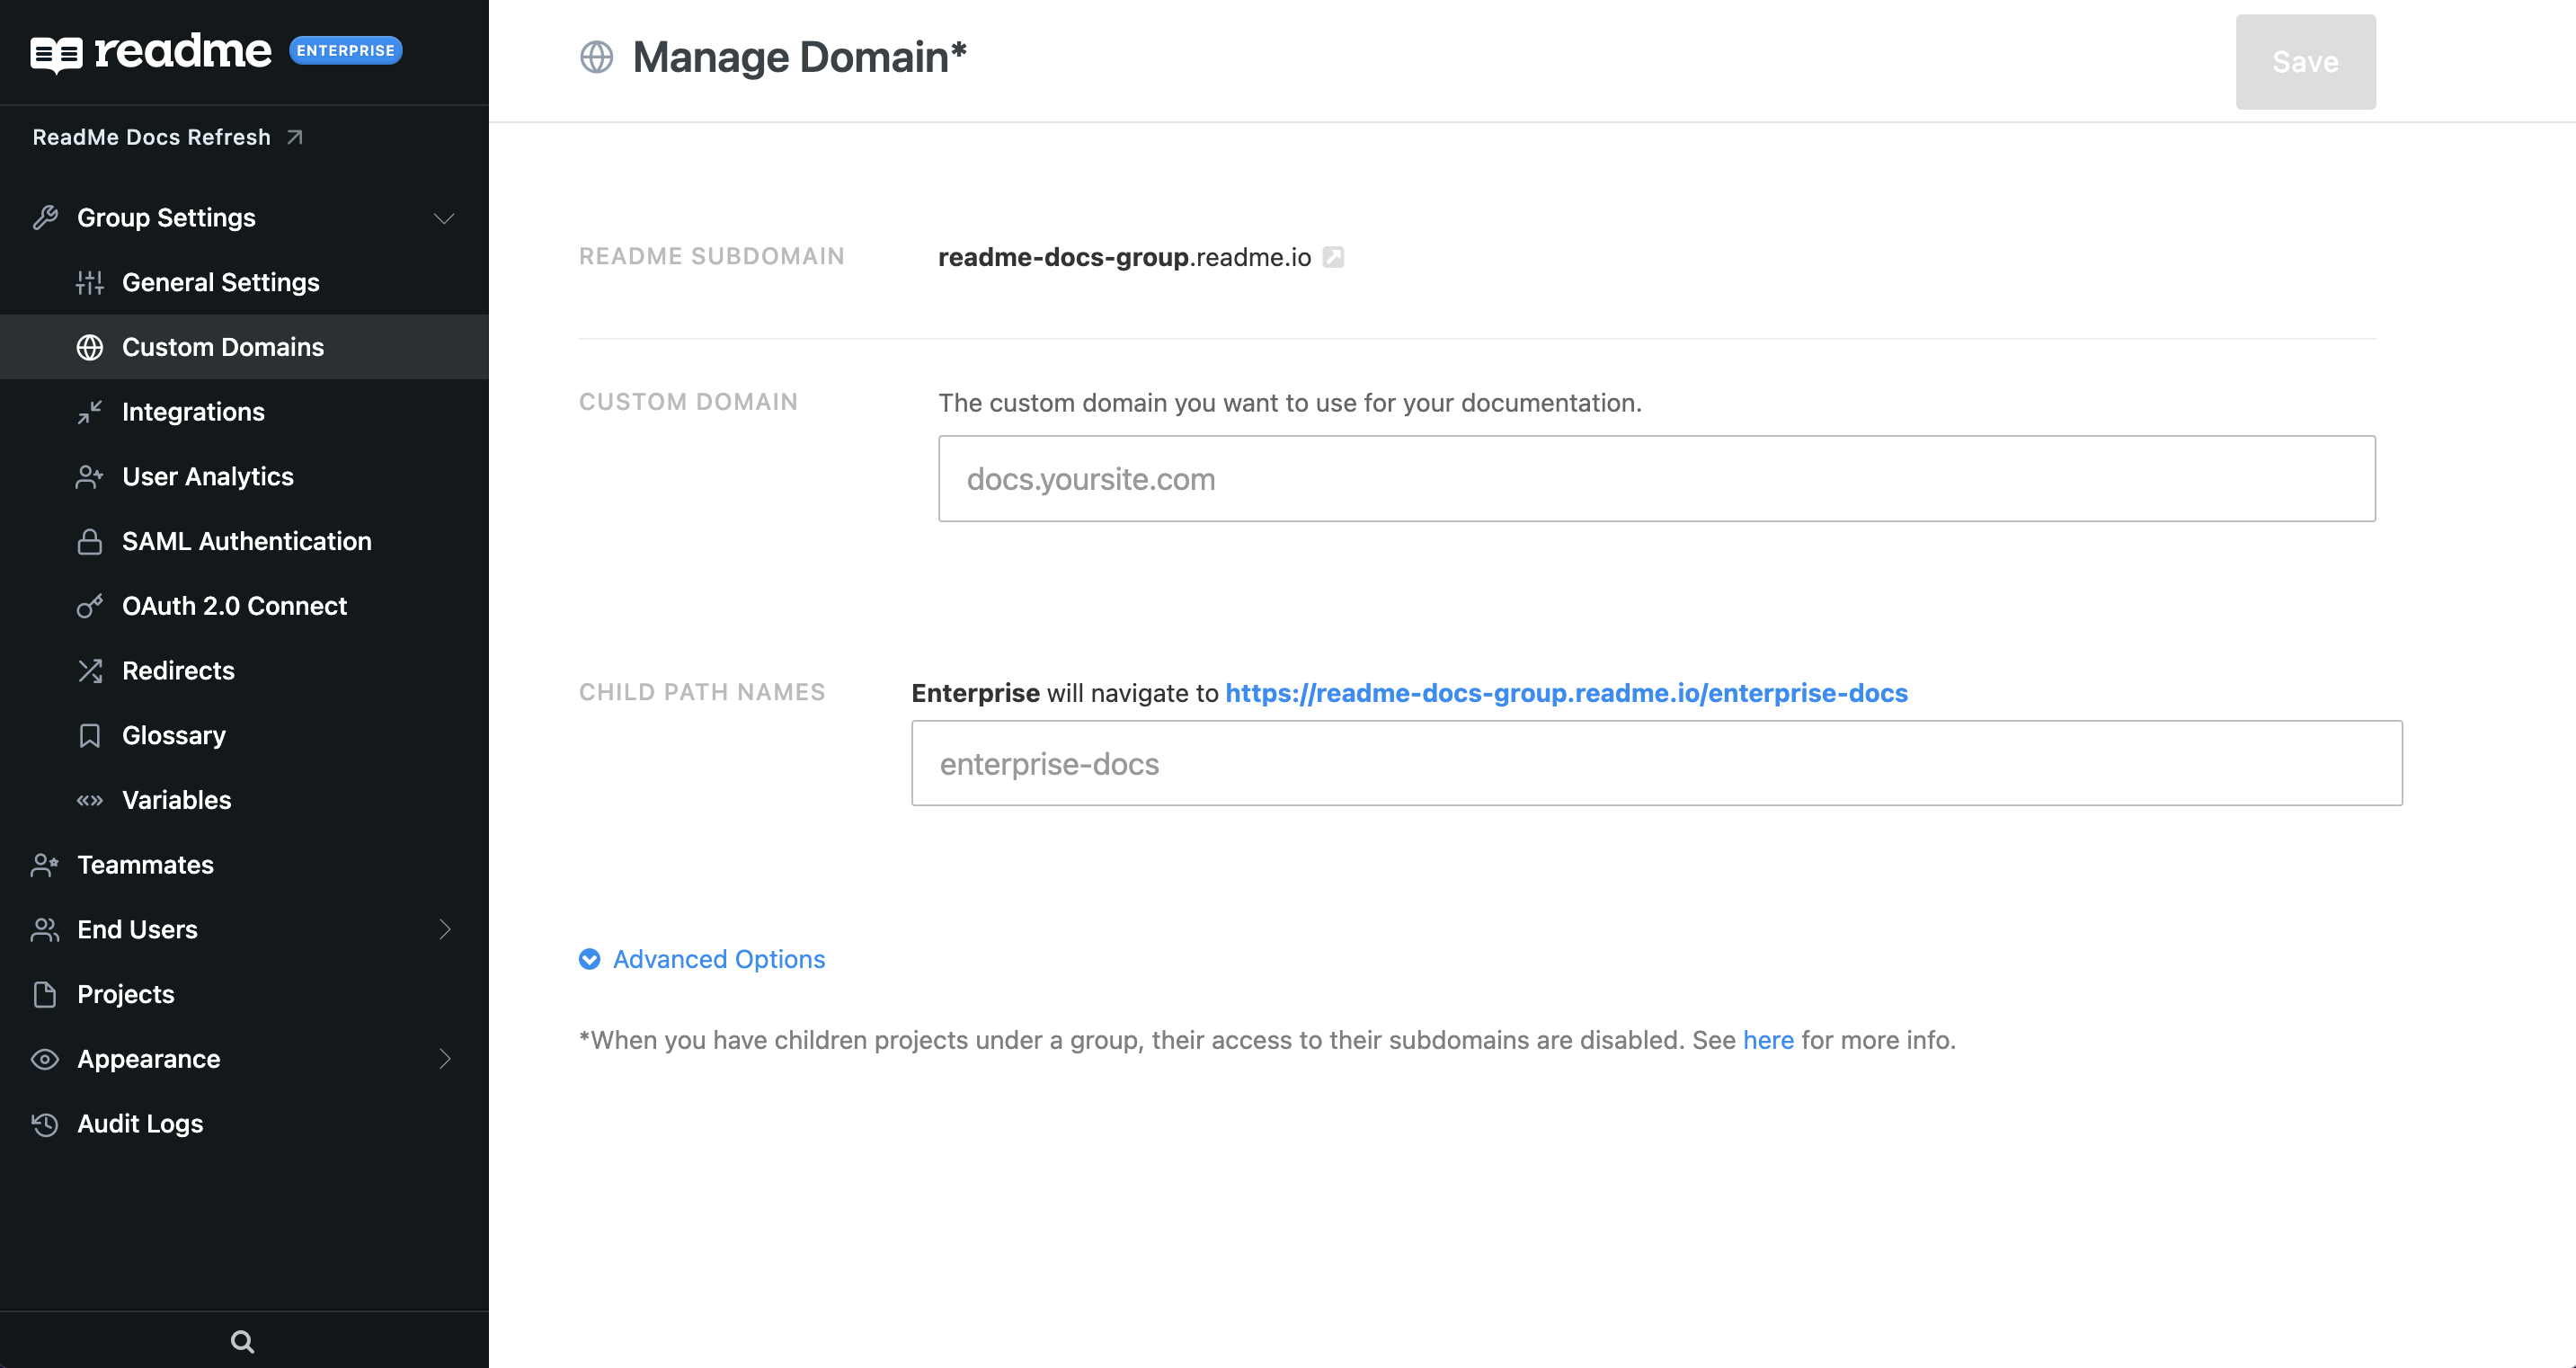
Task: Collapse the Group Settings chevron
Action: [444, 218]
